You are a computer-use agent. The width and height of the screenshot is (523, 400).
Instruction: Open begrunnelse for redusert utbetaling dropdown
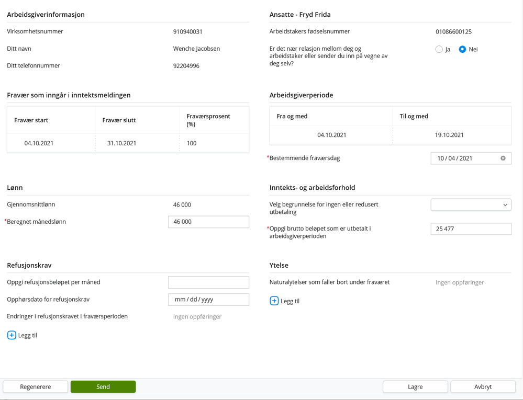coord(471,205)
